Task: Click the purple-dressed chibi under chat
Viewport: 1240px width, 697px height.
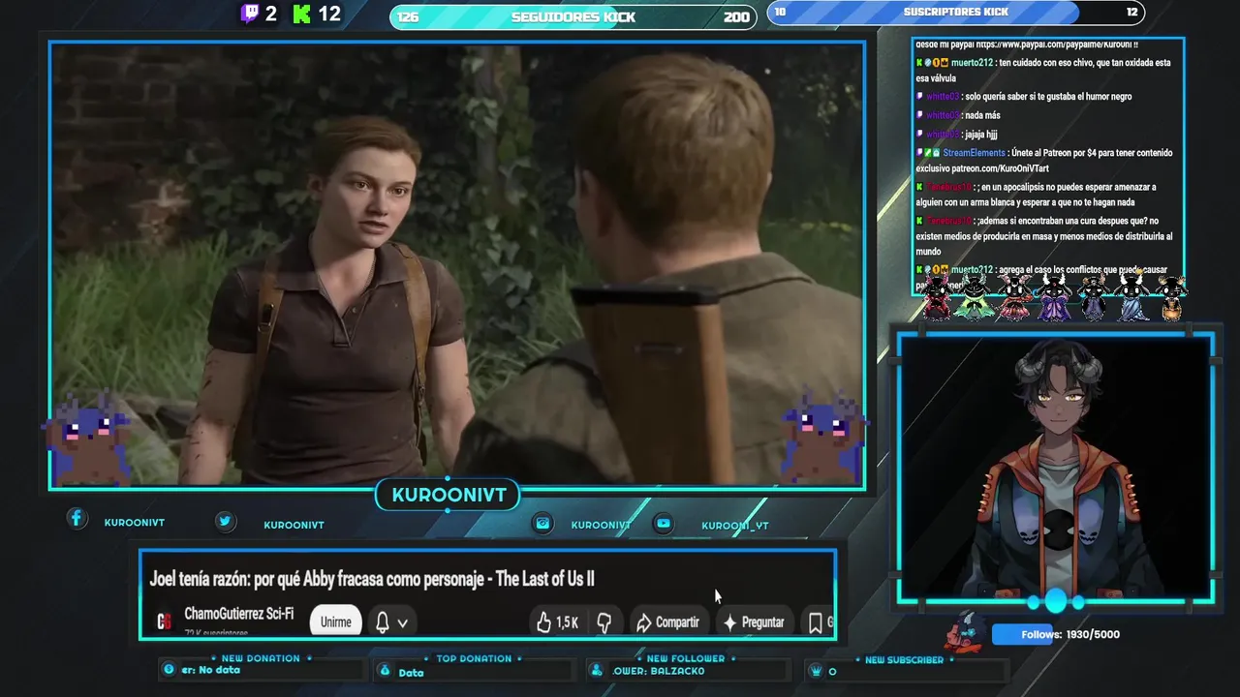Action: point(1054,296)
